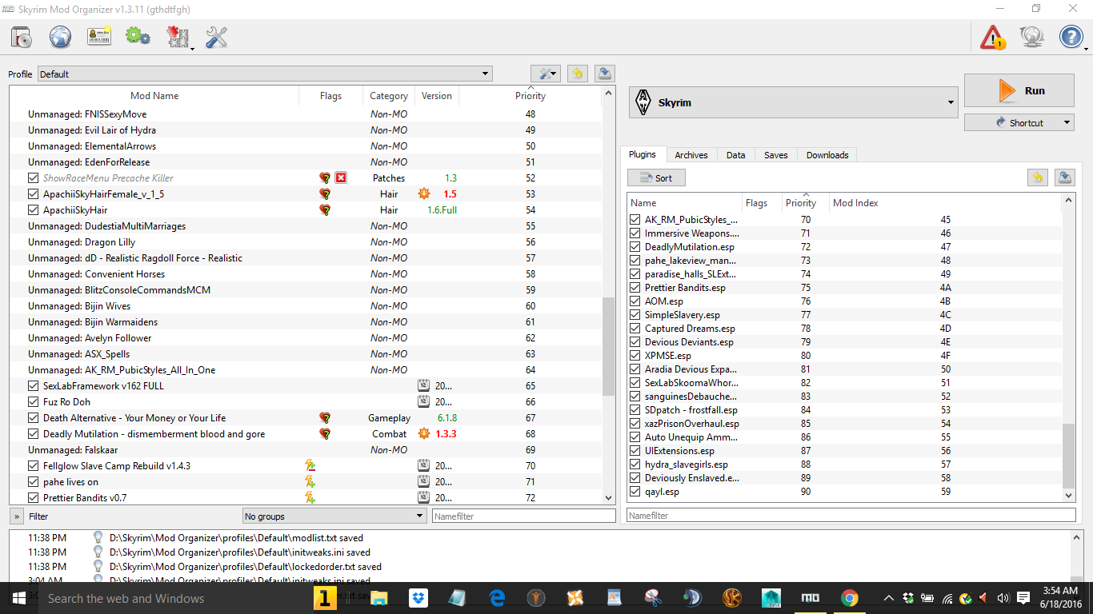Switch to the Downloads tab

pyautogui.click(x=827, y=155)
